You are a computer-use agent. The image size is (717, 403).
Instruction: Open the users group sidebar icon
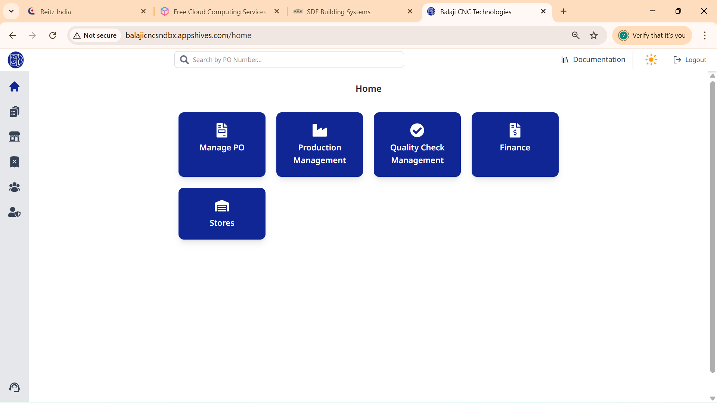(x=14, y=187)
